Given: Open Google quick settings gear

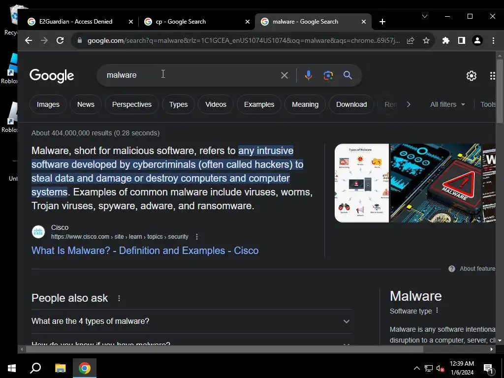Looking at the screenshot, I should [471, 76].
